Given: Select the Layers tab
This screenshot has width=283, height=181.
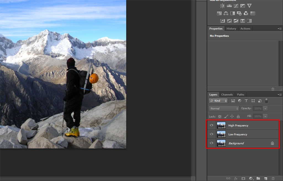Looking at the screenshot, I should 213,95.
